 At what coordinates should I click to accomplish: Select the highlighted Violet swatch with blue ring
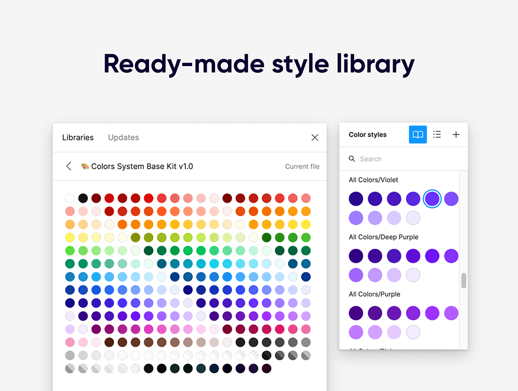(x=432, y=199)
